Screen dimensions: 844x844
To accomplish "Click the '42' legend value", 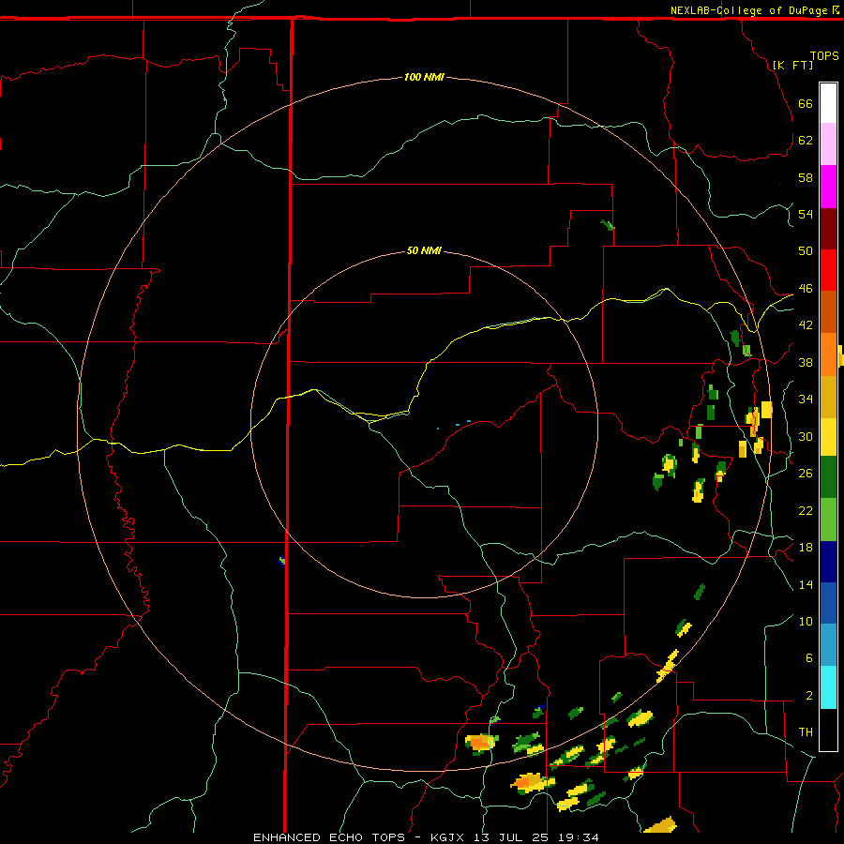I will (806, 325).
